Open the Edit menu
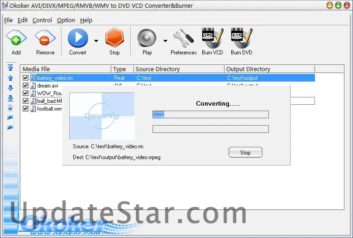The width and height of the screenshot is (353, 238). tap(23, 20)
